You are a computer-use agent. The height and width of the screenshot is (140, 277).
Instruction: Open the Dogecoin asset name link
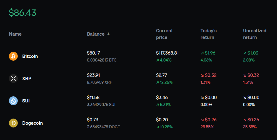tap(33, 123)
